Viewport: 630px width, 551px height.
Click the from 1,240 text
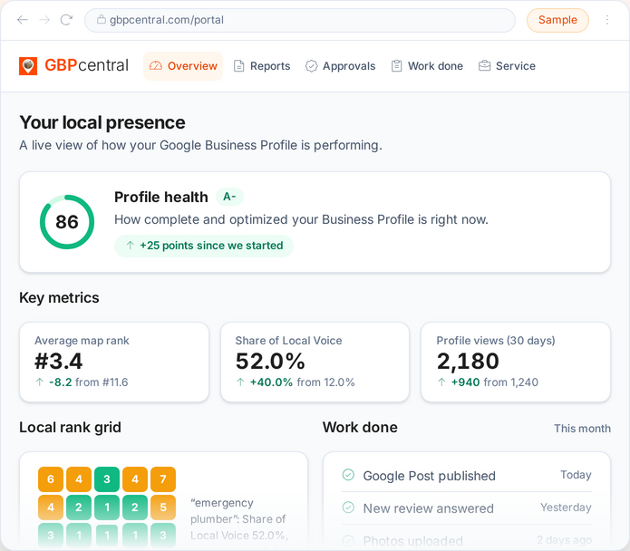[x=511, y=382]
